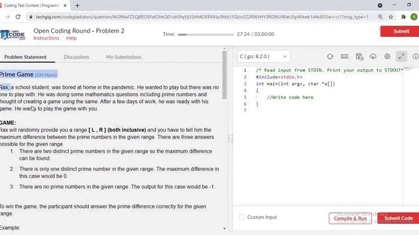Click the scroll down arrow of problem panel
The height and width of the screenshot is (235, 419).
225,228
